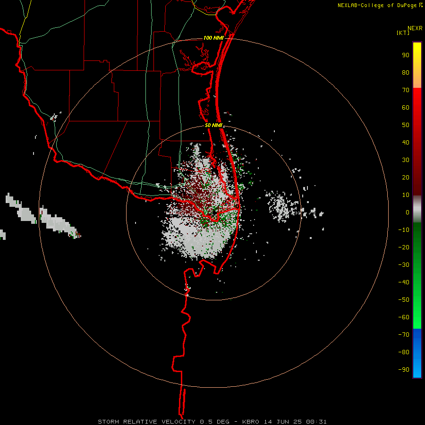This screenshot has height=425, width=425.
Task: Click the -50 value on velocity scale
Action: pyautogui.click(x=404, y=300)
